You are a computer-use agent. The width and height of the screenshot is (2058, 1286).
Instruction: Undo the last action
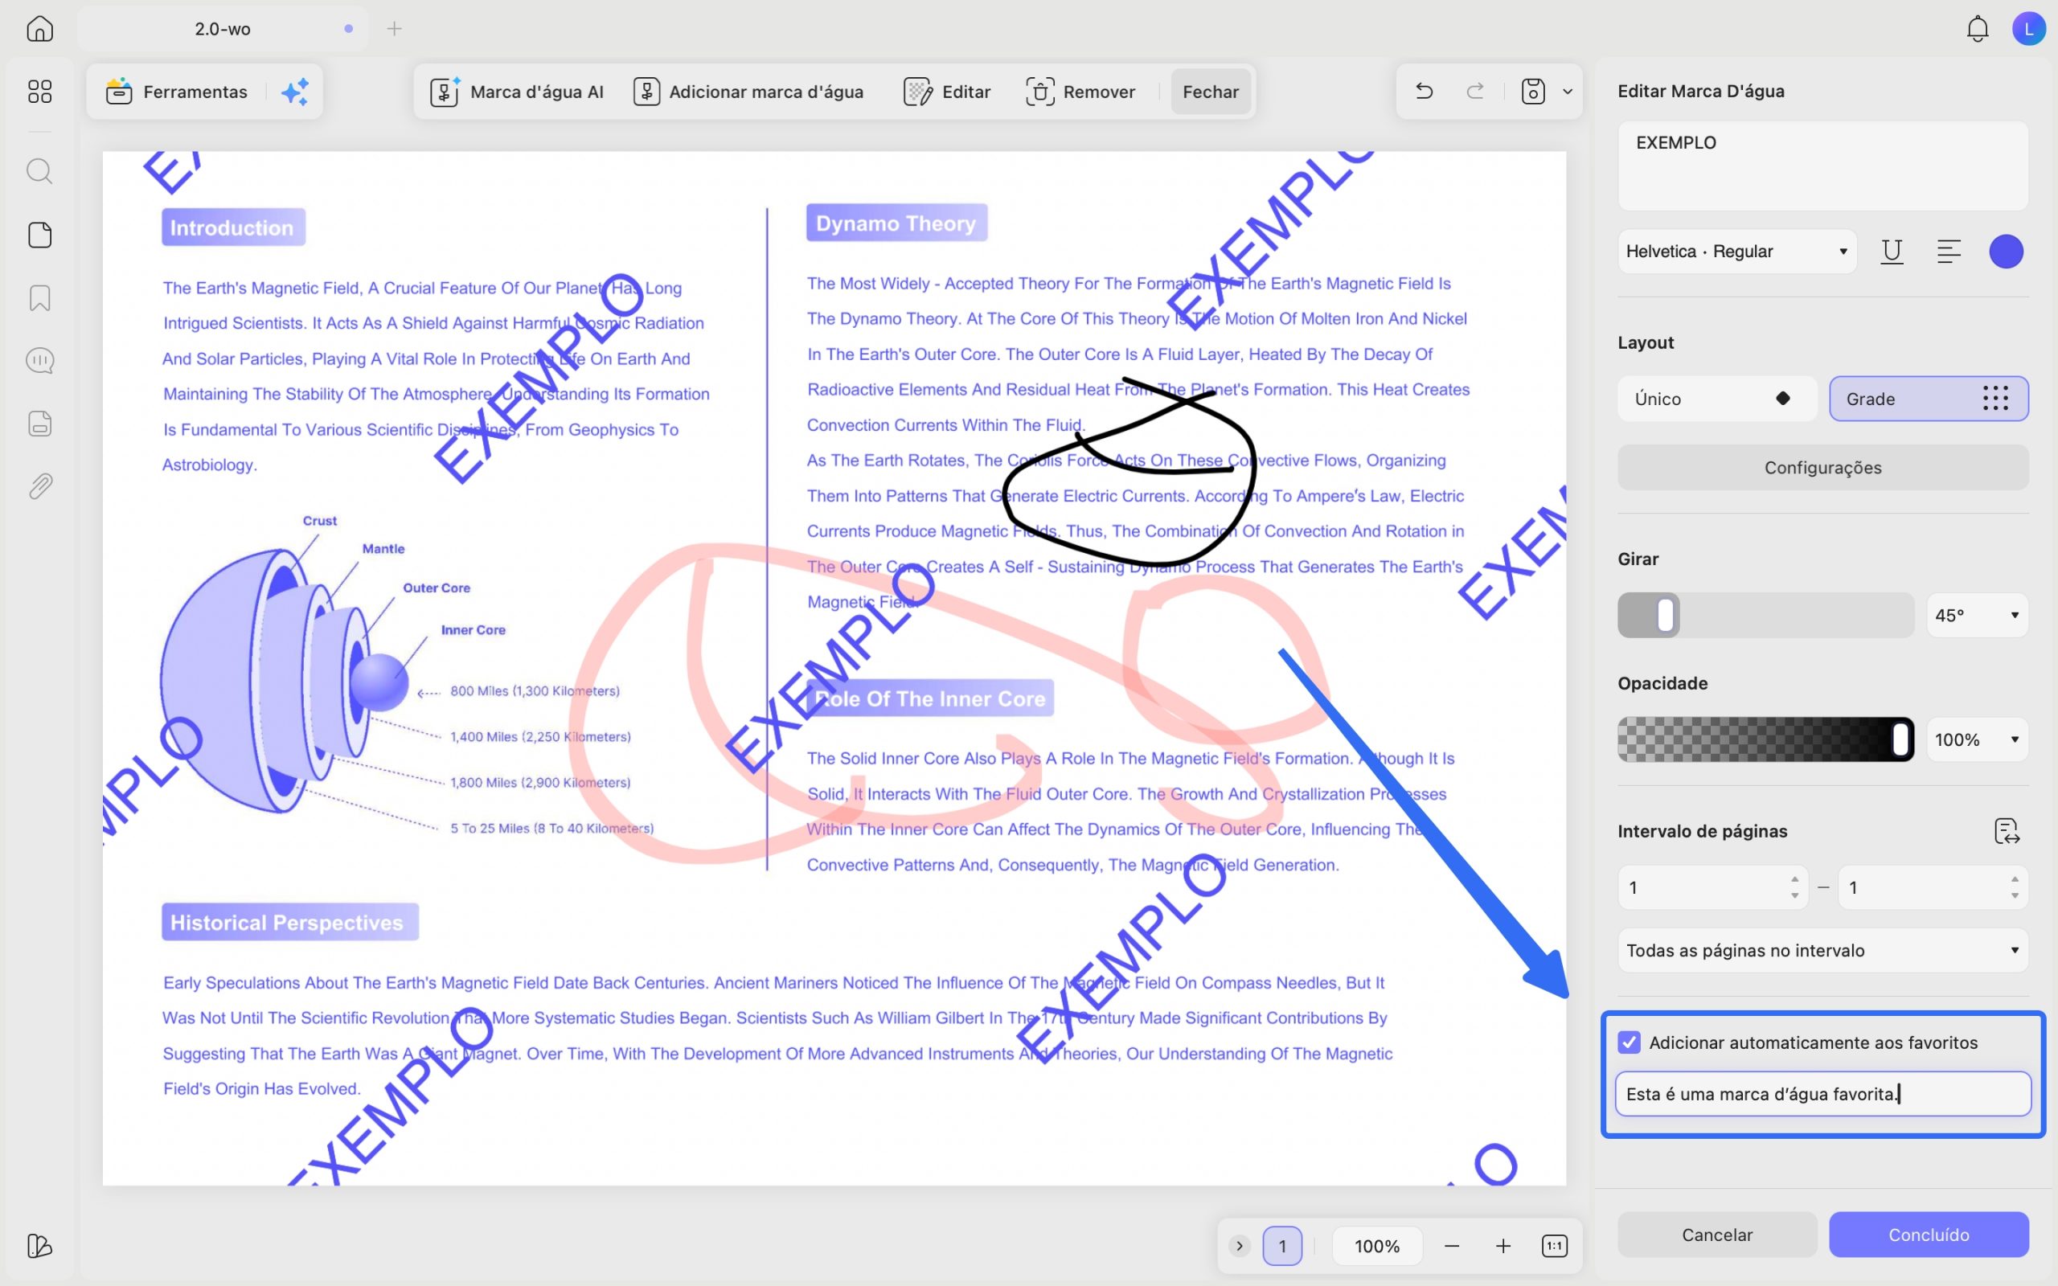[x=1425, y=91]
